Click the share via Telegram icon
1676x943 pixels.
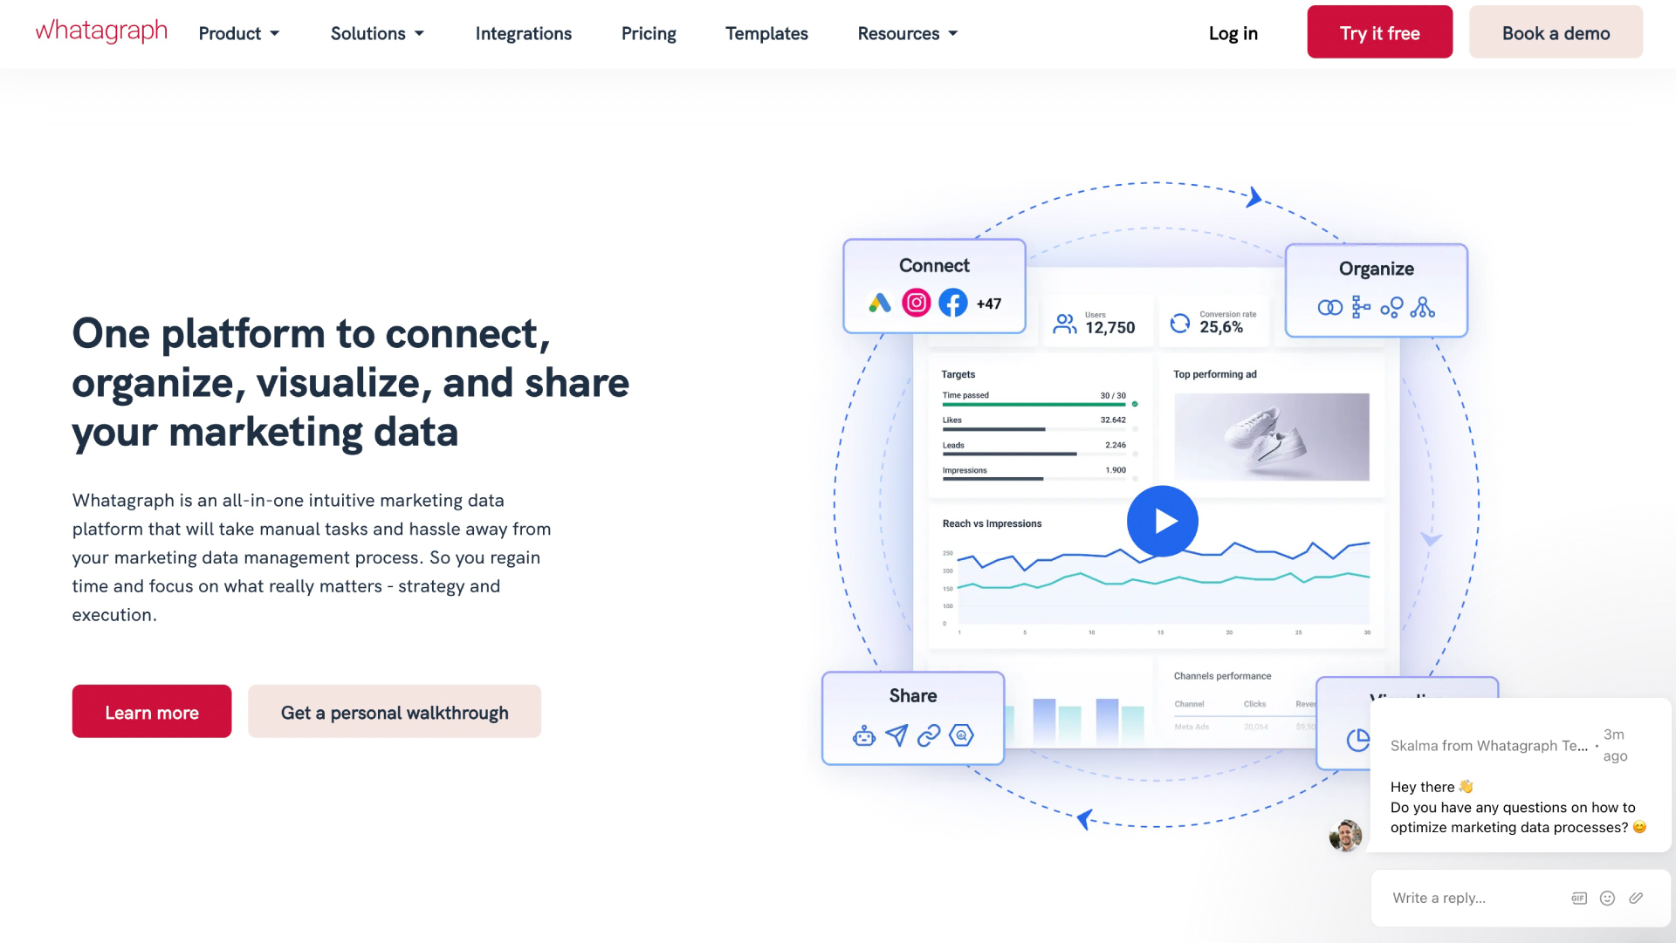pyautogui.click(x=896, y=734)
